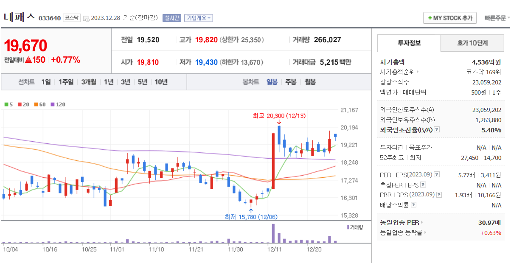Click the purple 120-day moving average legend square
This screenshot has width=511, height=263.
(x=53, y=104)
